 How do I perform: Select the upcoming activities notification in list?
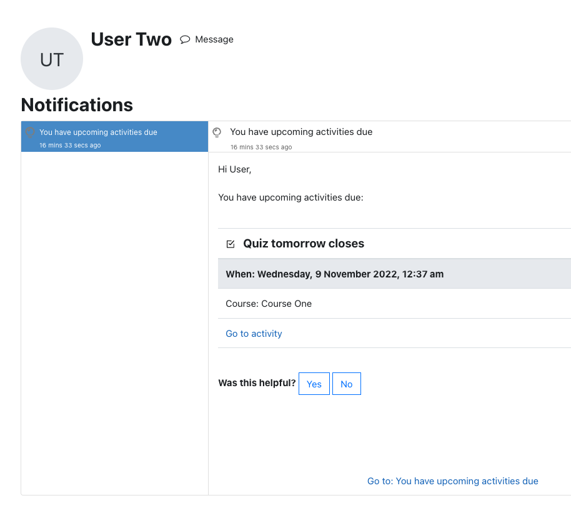[115, 137]
